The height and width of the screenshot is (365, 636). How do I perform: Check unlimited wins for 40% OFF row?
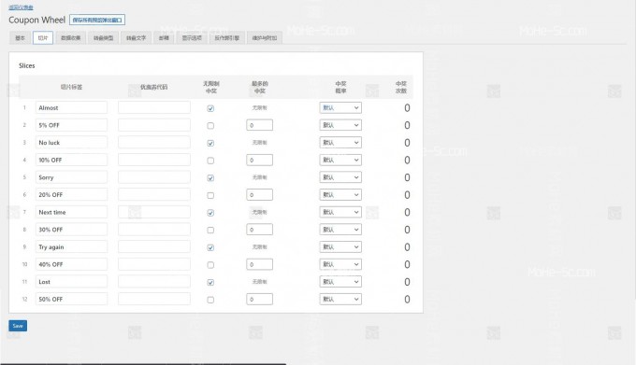(x=210, y=265)
